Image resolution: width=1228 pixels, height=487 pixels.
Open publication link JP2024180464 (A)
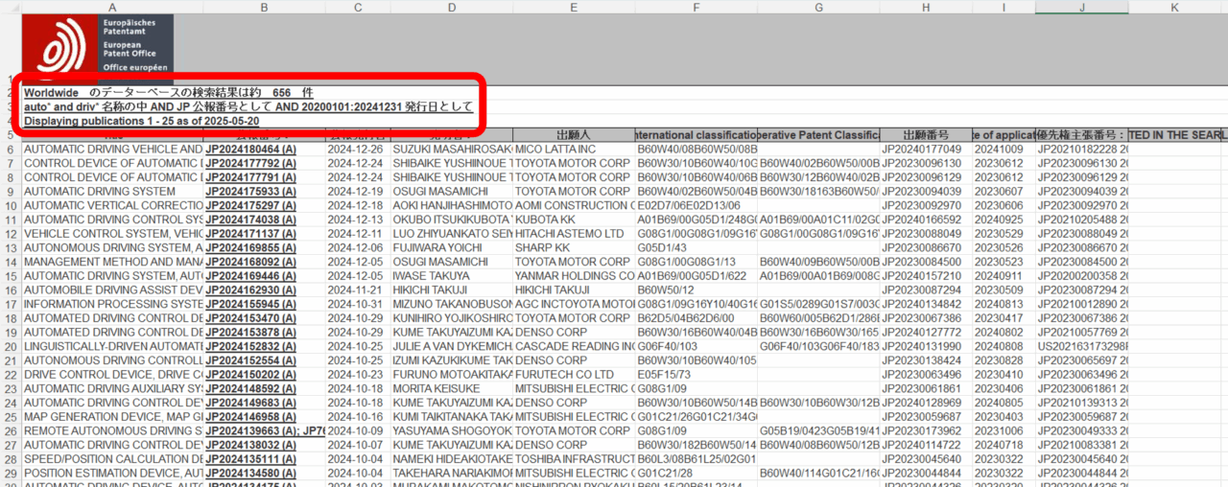(251, 150)
